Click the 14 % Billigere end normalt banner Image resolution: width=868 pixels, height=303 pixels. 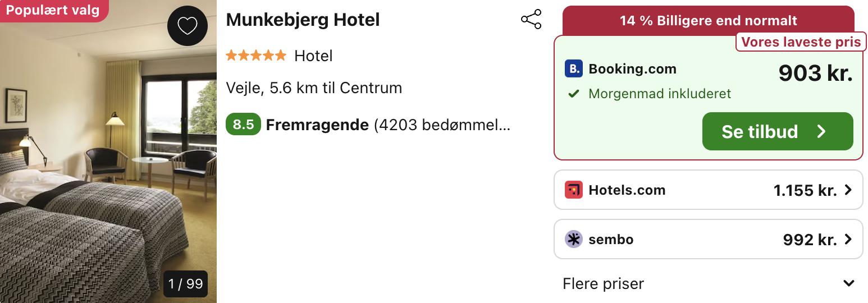click(709, 21)
